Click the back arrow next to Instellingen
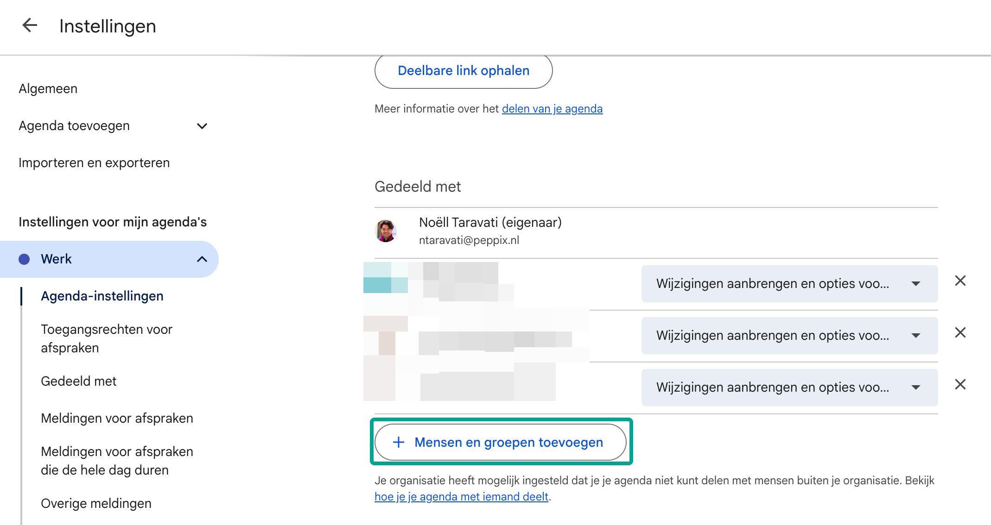Image resolution: width=991 pixels, height=525 pixels. (30, 25)
